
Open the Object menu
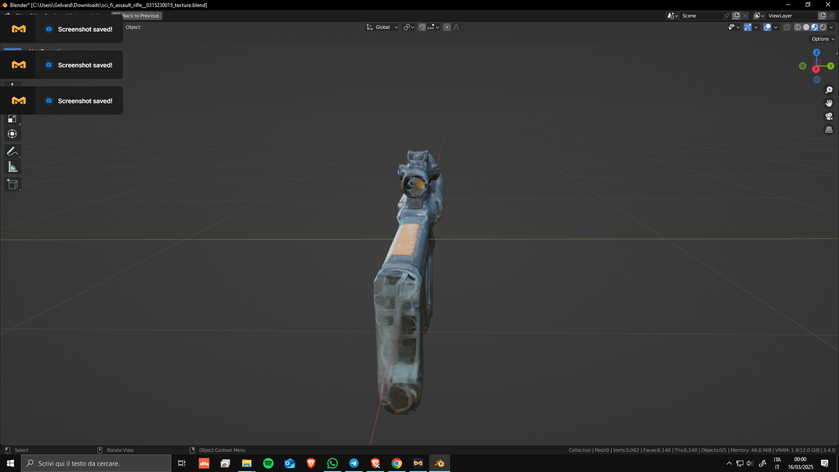tap(133, 27)
